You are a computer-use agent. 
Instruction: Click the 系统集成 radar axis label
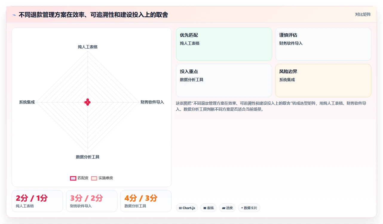pos(27,102)
